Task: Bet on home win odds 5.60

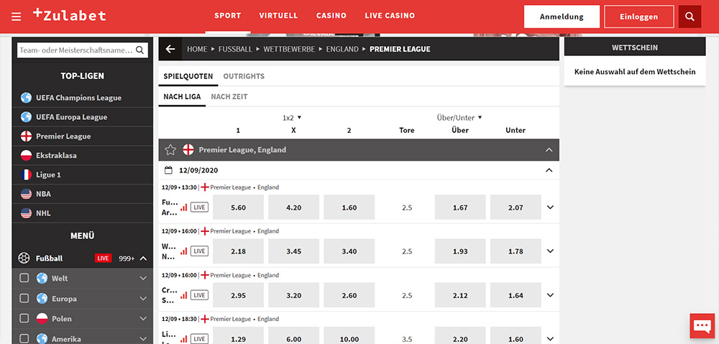Action: tap(239, 207)
